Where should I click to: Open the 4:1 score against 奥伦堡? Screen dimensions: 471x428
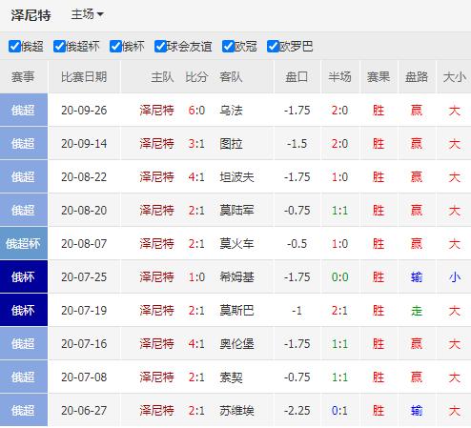196,344
